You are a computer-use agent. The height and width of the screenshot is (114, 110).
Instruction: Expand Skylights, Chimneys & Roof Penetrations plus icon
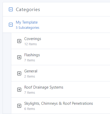coord(19,106)
